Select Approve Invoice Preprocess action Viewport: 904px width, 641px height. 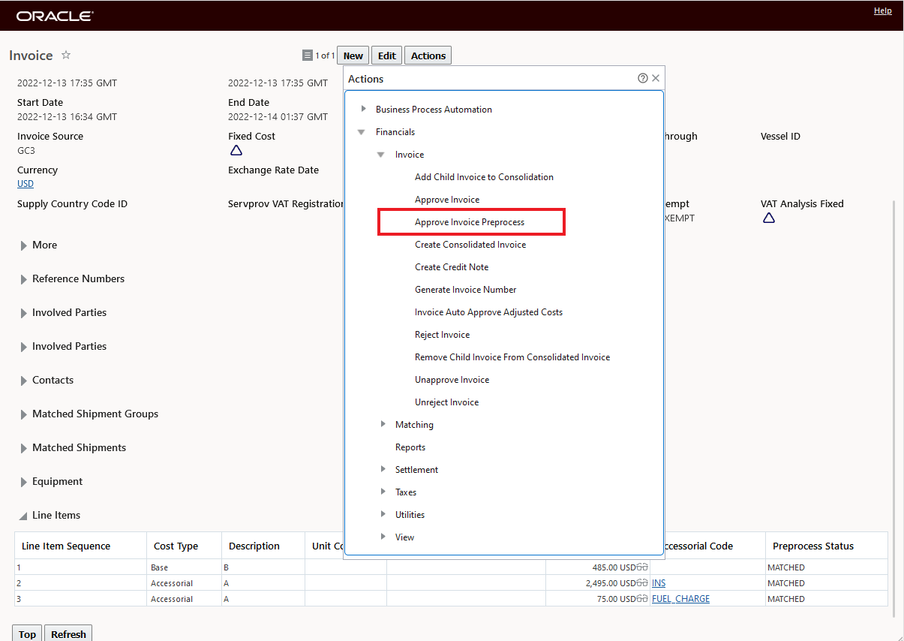click(470, 222)
